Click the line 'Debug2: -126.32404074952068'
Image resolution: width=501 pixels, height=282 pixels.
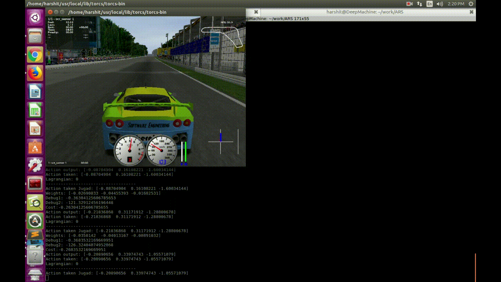[79, 245]
